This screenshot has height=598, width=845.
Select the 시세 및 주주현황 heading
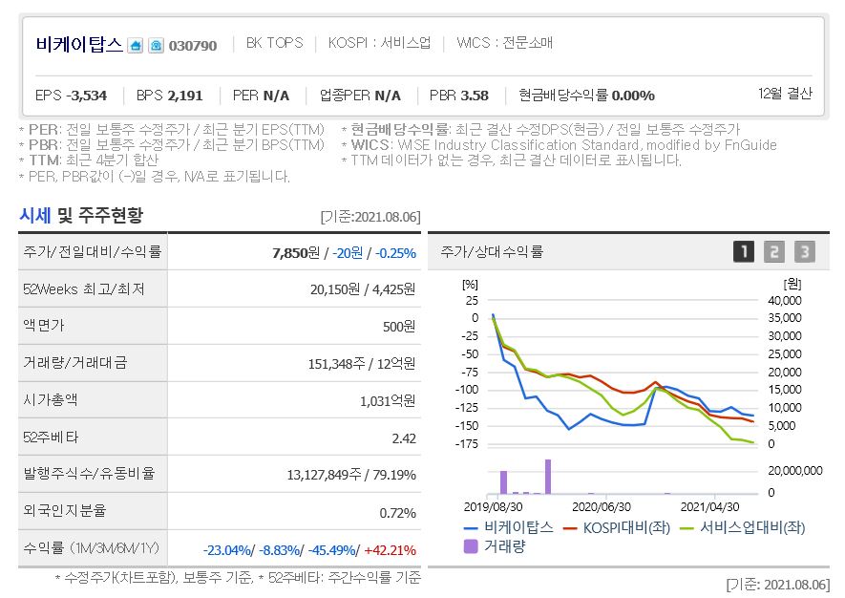[81, 215]
